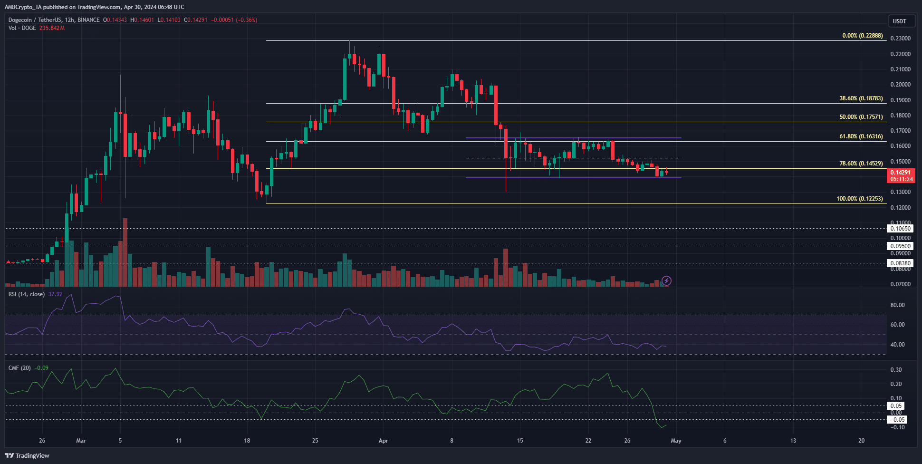922x464 pixels.
Task: Select the 100.00% (0.12253) Fib label
Action: pos(860,199)
